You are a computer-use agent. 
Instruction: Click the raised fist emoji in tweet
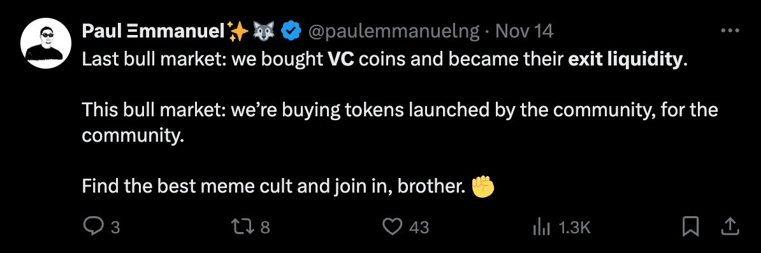click(x=483, y=186)
